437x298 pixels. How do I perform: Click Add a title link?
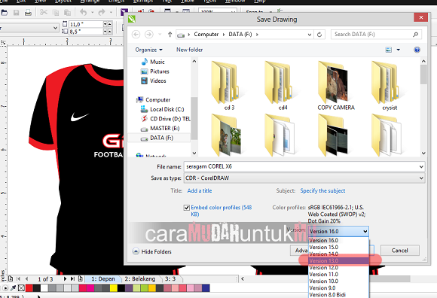coord(200,191)
